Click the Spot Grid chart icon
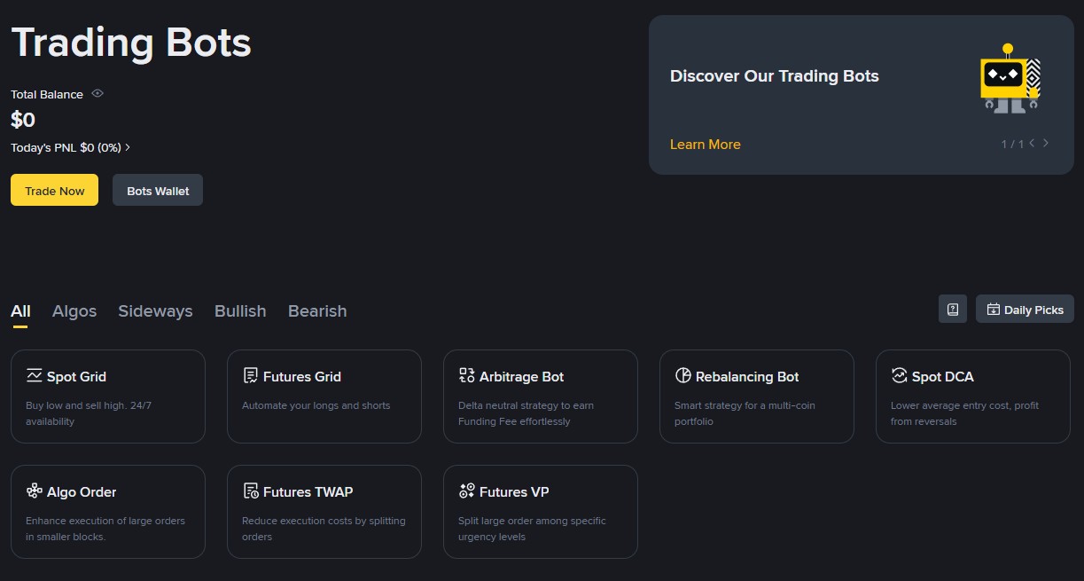 [x=35, y=376]
